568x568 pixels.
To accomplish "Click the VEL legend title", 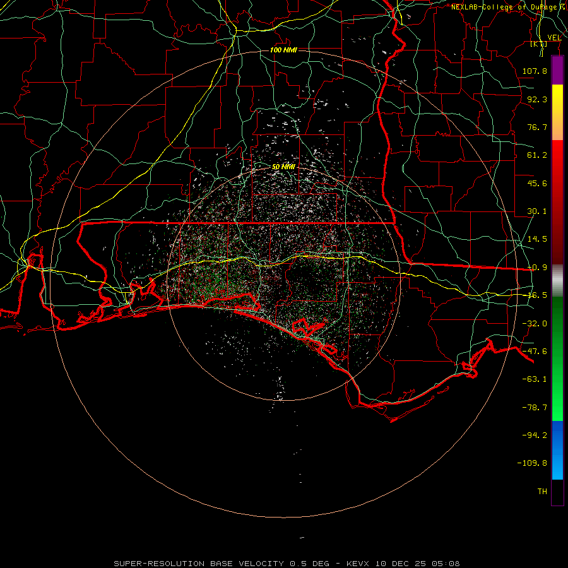I will (x=554, y=38).
